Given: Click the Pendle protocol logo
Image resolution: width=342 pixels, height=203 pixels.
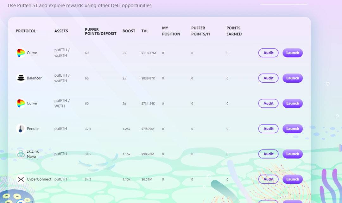Looking at the screenshot, I should coord(21,129).
